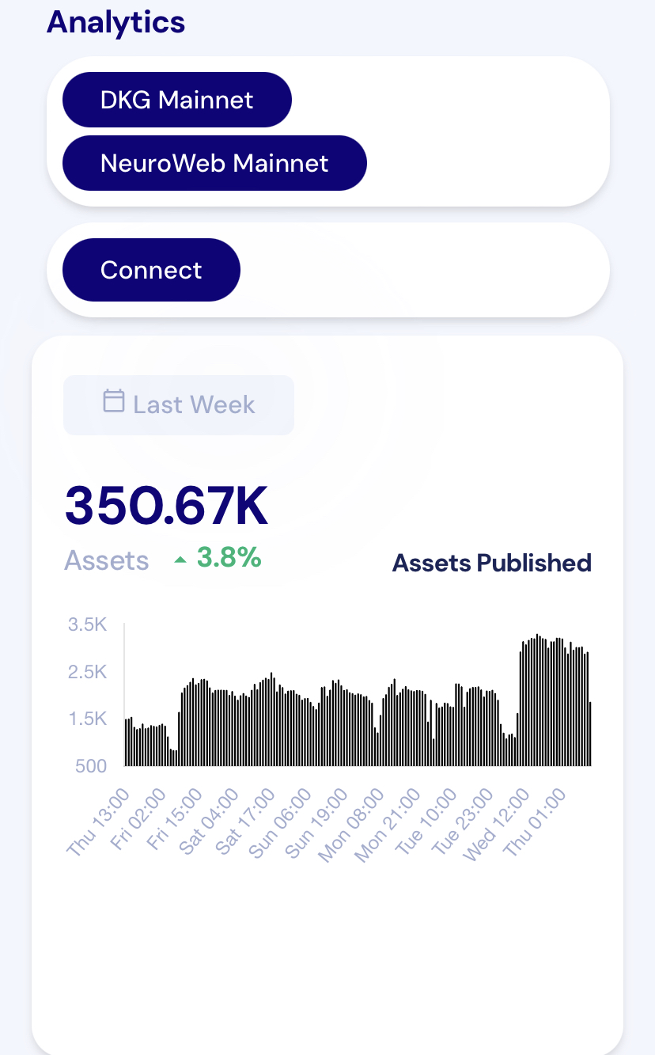Click the calendar icon beside Last Week

pyautogui.click(x=114, y=400)
